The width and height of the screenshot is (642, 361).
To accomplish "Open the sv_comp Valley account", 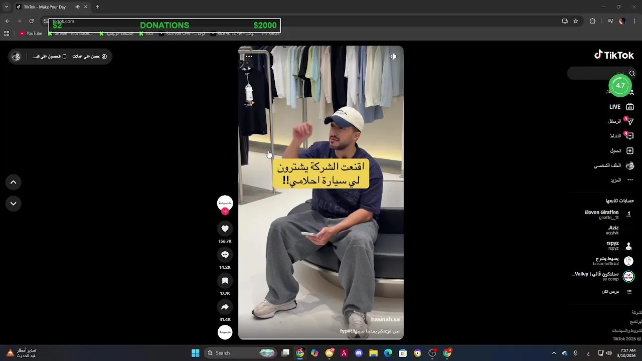I will coord(603,276).
